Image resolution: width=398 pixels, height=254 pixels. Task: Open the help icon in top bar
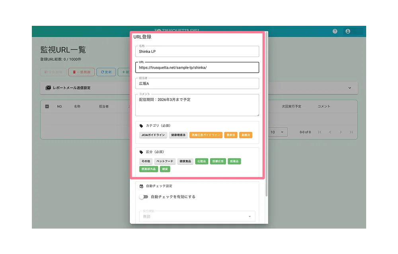coord(335,31)
